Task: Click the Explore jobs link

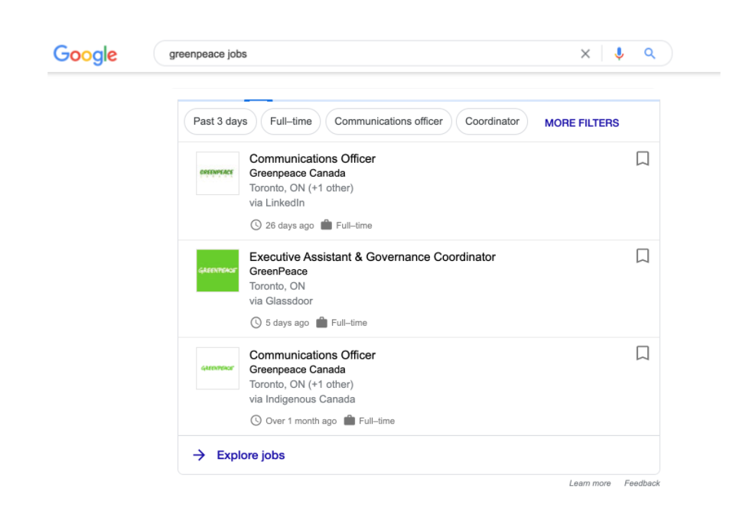Action: click(x=250, y=454)
